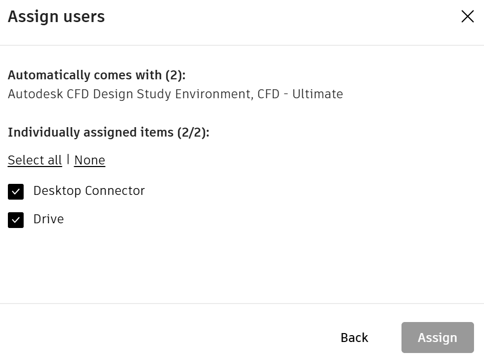Click the divider line below the dialog title

click(x=242, y=45)
